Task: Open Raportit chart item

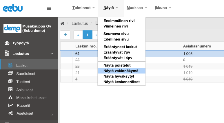Action: coord(23,105)
